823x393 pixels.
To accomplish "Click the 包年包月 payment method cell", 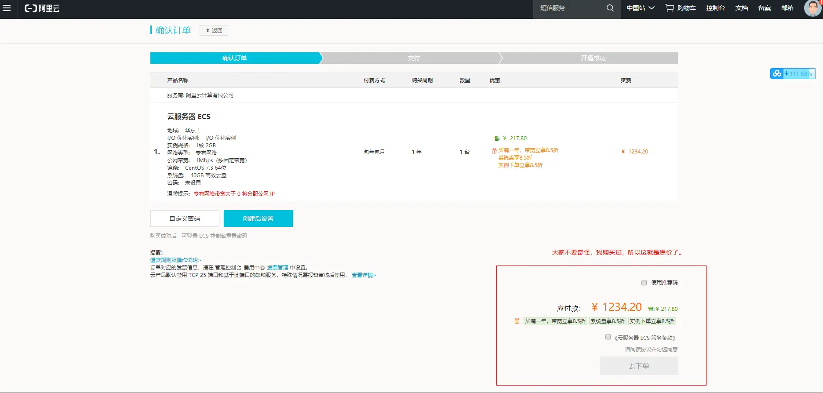I will [x=374, y=152].
